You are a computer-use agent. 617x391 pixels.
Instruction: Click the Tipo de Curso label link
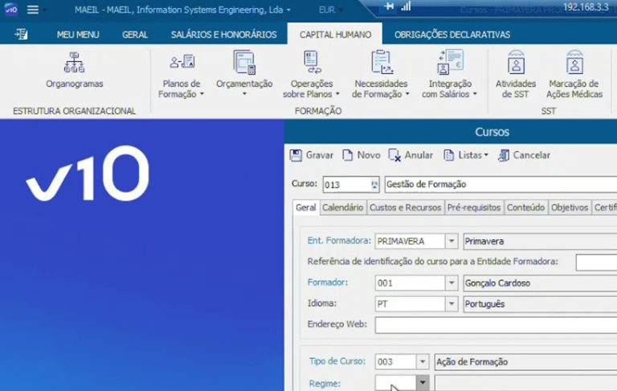(337, 361)
